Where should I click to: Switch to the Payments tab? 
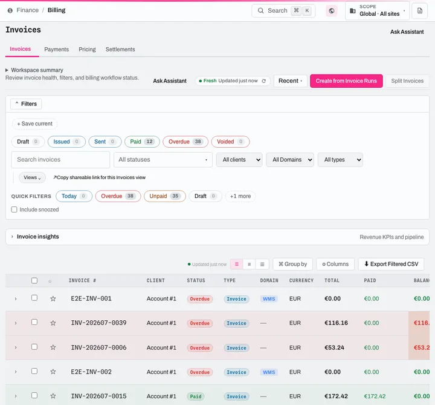[57, 49]
